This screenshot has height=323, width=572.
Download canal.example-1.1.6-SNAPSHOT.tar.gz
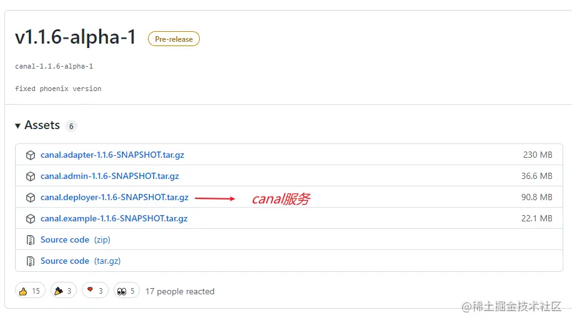click(114, 218)
